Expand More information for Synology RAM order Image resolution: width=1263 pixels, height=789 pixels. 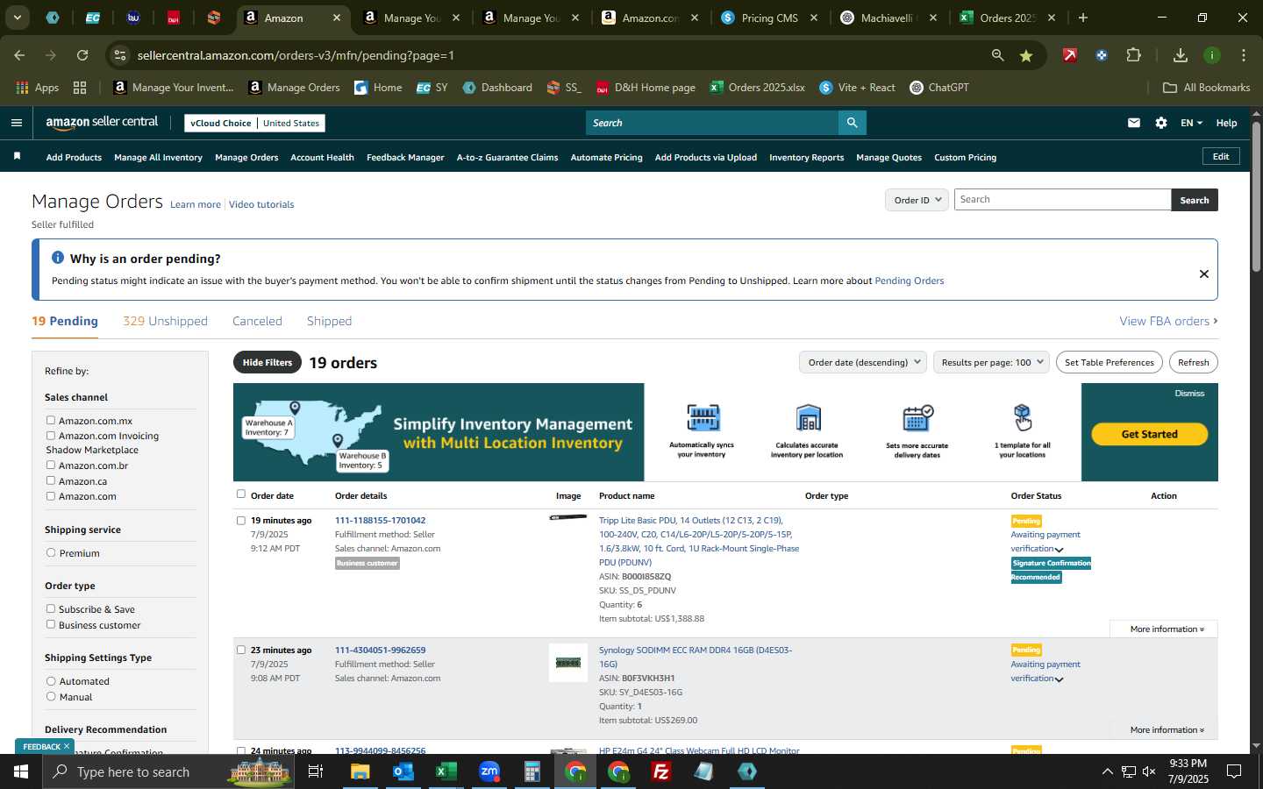point(1167,729)
